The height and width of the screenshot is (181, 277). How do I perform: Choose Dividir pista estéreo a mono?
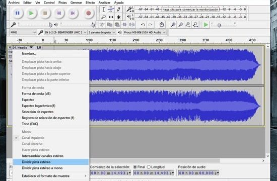pos(50,168)
